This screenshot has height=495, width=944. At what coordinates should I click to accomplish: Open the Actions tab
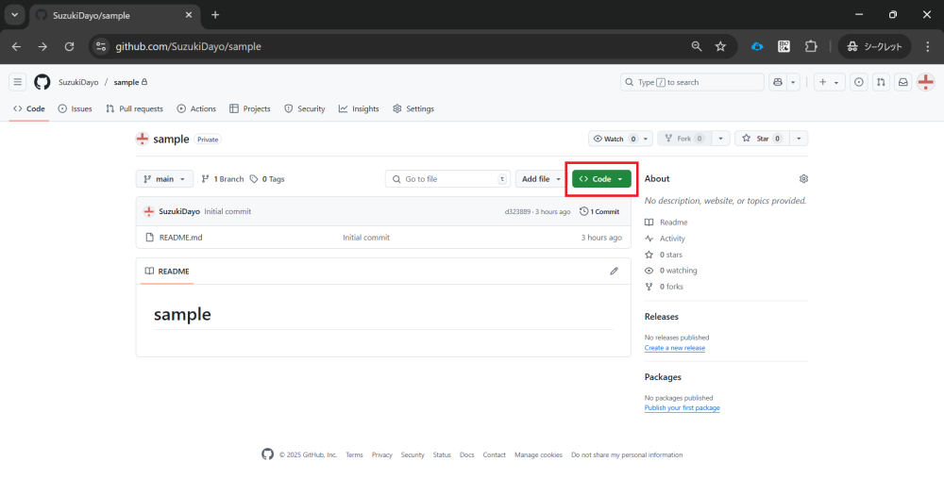click(x=196, y=108)
